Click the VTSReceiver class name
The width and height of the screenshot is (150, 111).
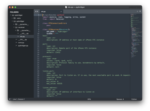tap(54, 29)
